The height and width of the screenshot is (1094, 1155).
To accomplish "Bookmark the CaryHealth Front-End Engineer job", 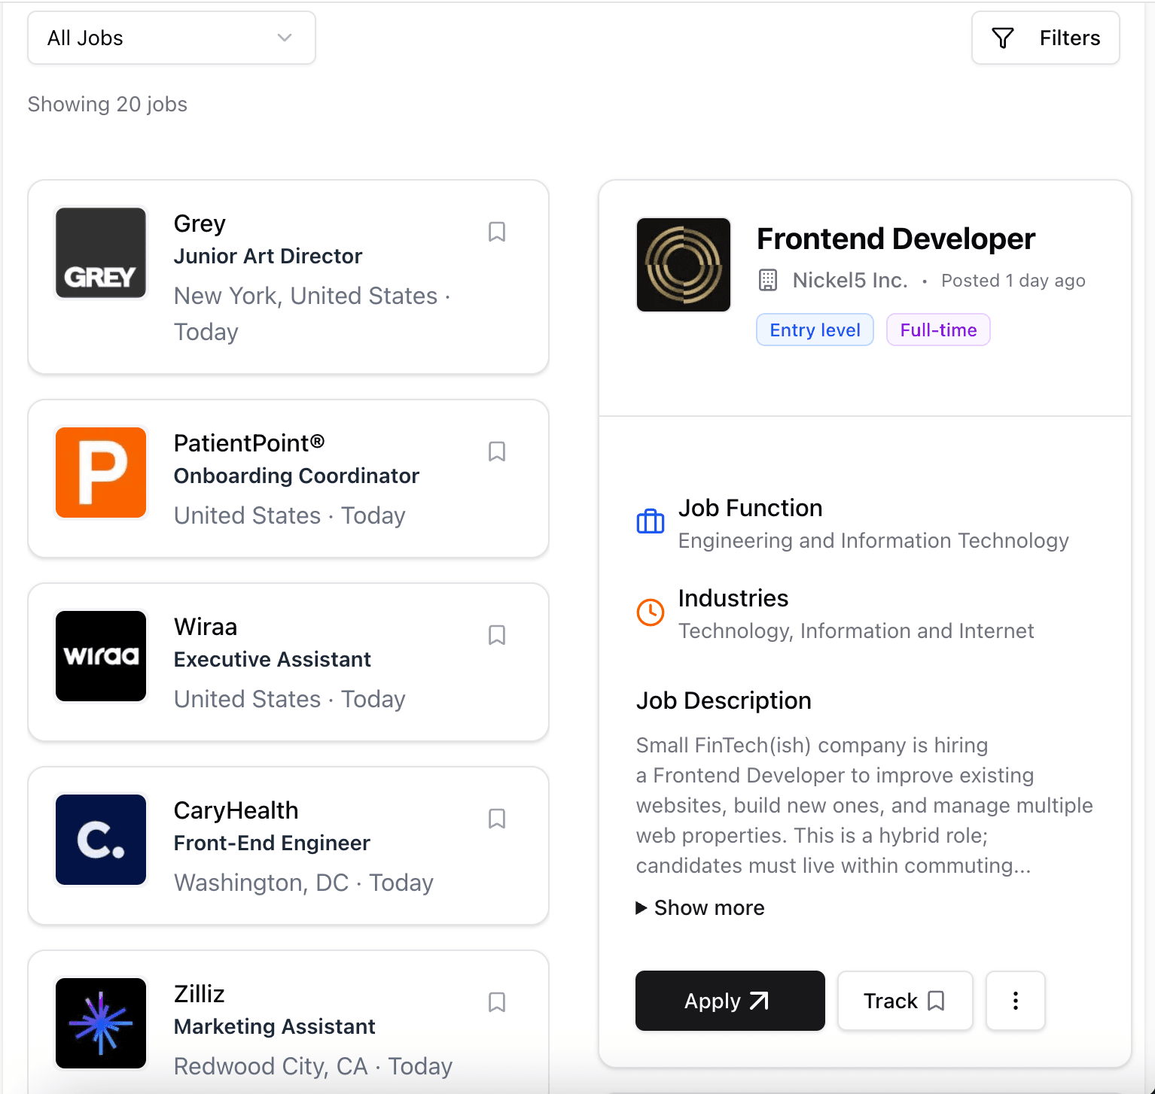I will (496, 819).
